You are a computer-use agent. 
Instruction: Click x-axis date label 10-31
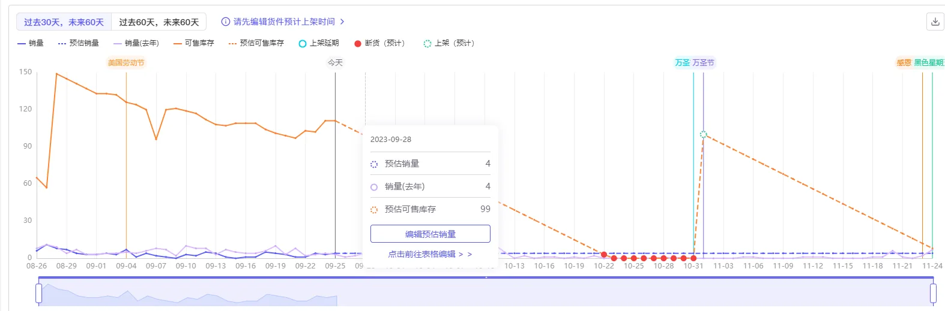coord(693,265)
